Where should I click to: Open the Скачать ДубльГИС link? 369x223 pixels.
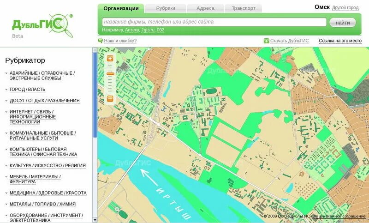(x=289, y=41)
